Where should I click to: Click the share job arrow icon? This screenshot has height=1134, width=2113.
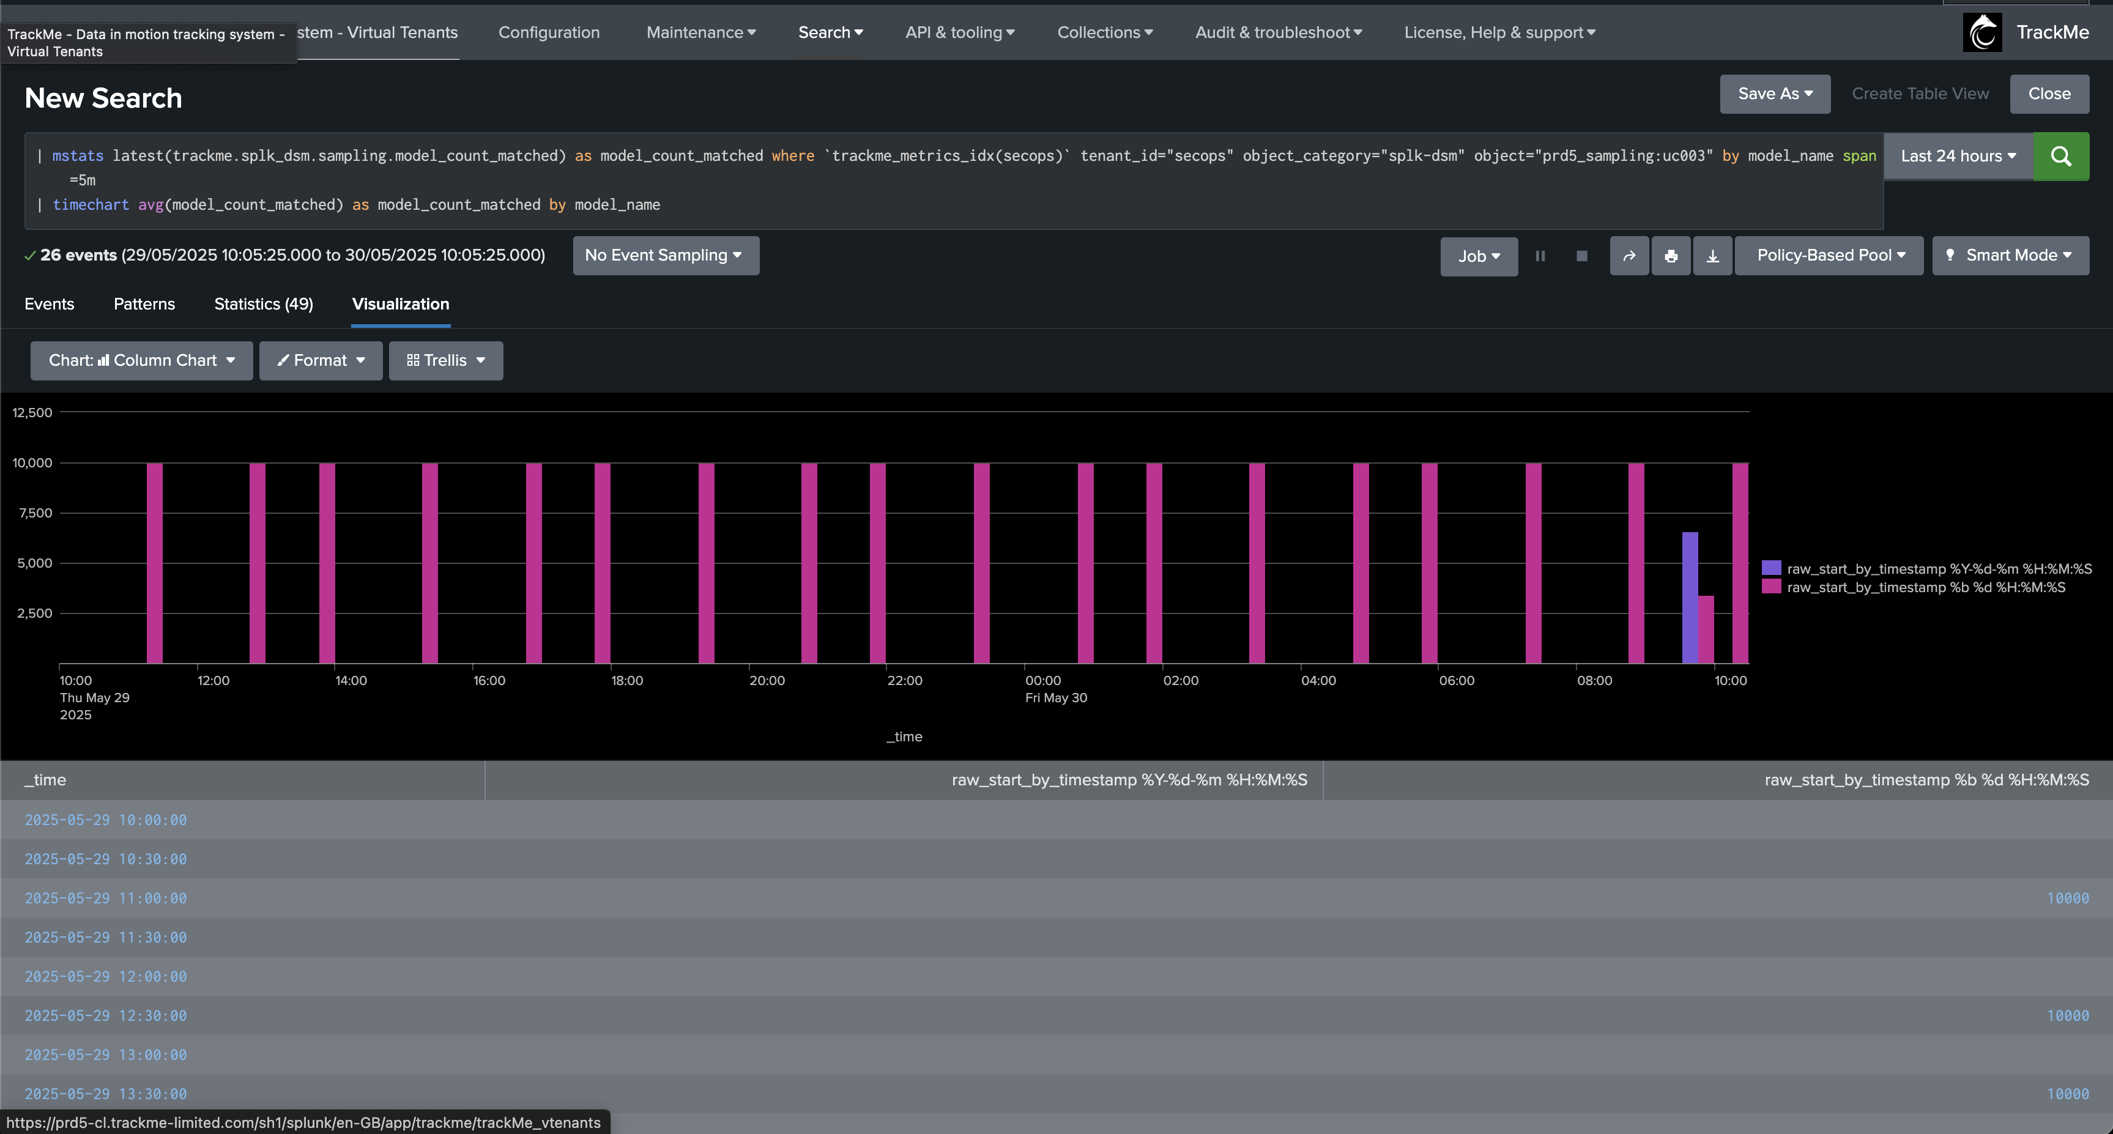coord(1629,256)
